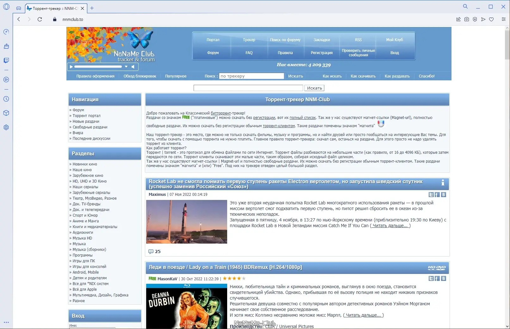Mute the site radio player speaker
510x329 pixels.
click(x=133, y=67)
